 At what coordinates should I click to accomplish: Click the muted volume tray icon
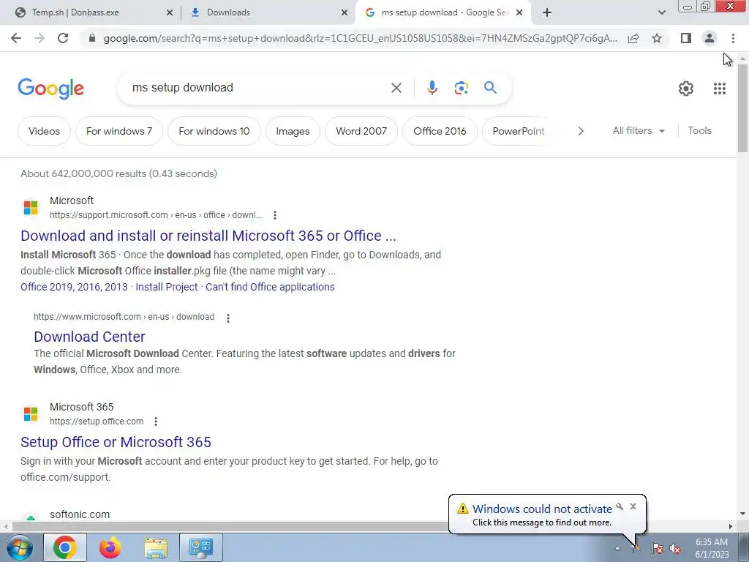coord(675,548)
